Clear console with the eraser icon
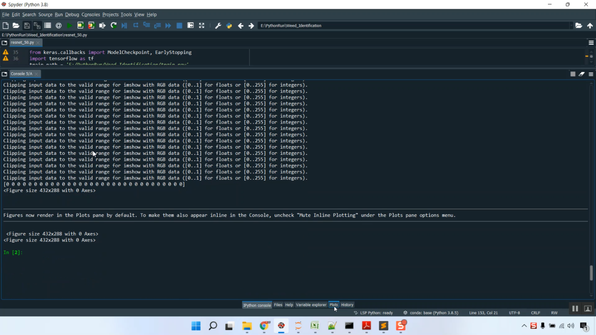This screenshot has width=596, height=335. [582, 74]
